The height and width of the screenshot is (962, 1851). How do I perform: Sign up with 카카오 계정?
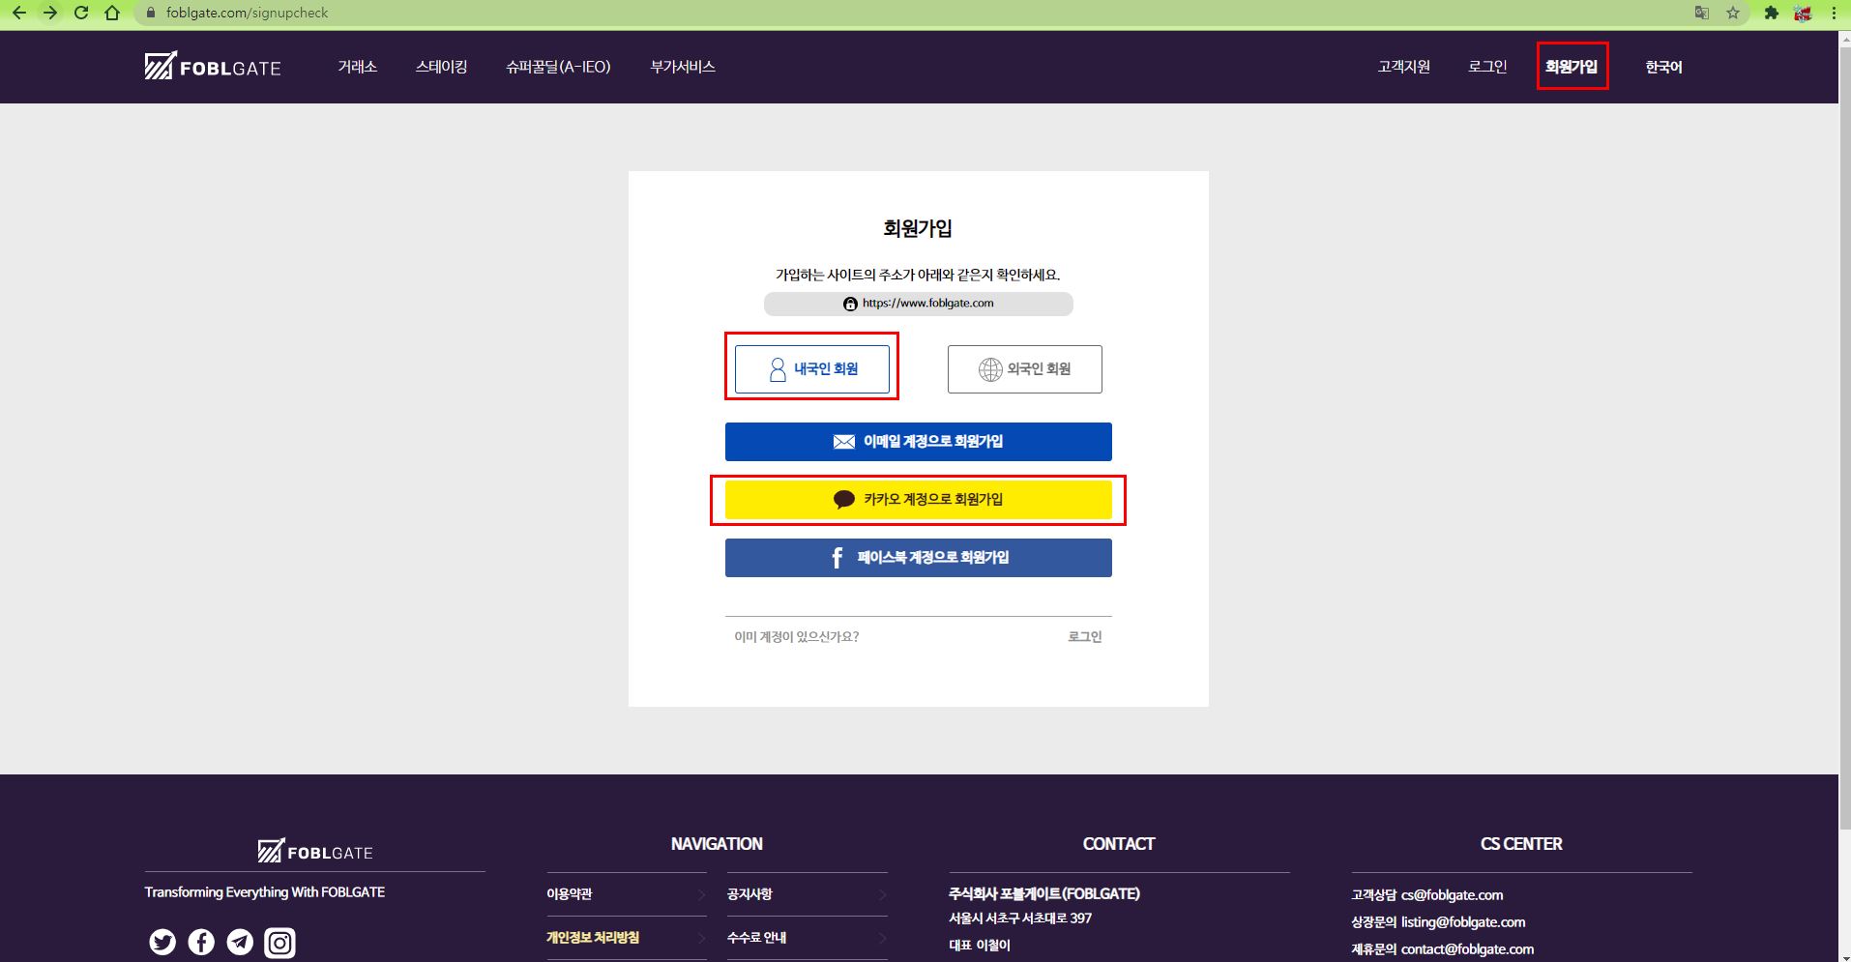point(919,500)
